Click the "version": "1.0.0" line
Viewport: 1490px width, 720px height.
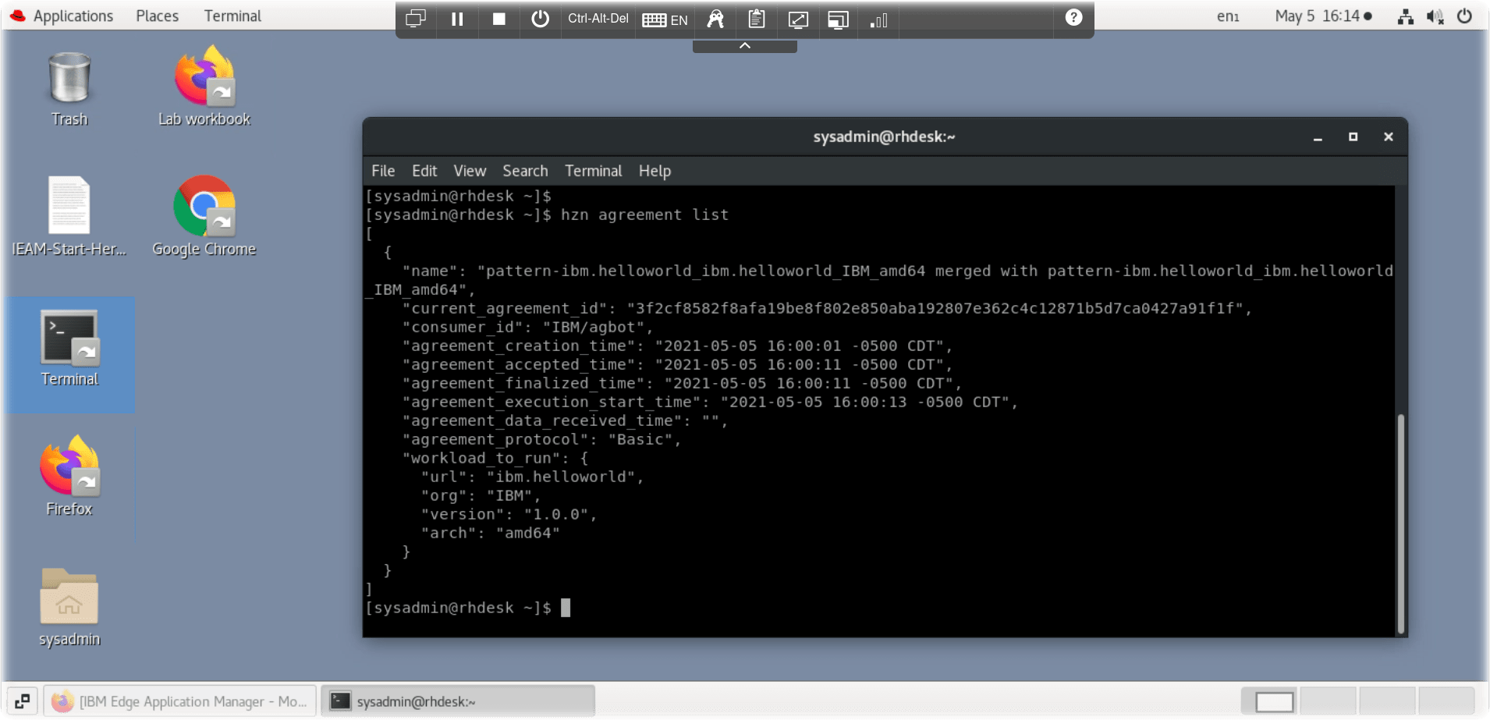coord(509,514)
